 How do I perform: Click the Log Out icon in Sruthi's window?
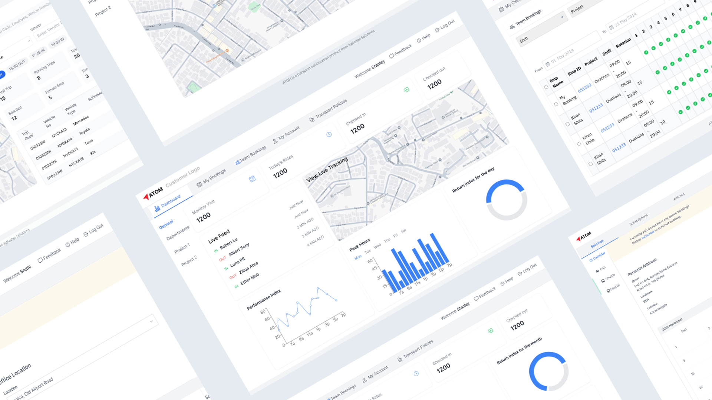click(86, 234)
